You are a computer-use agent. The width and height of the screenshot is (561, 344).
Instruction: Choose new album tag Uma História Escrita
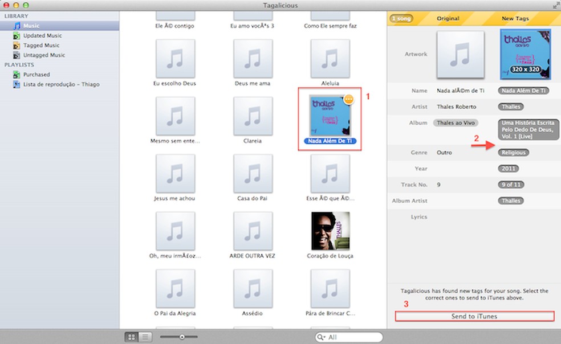coord(528,129)
